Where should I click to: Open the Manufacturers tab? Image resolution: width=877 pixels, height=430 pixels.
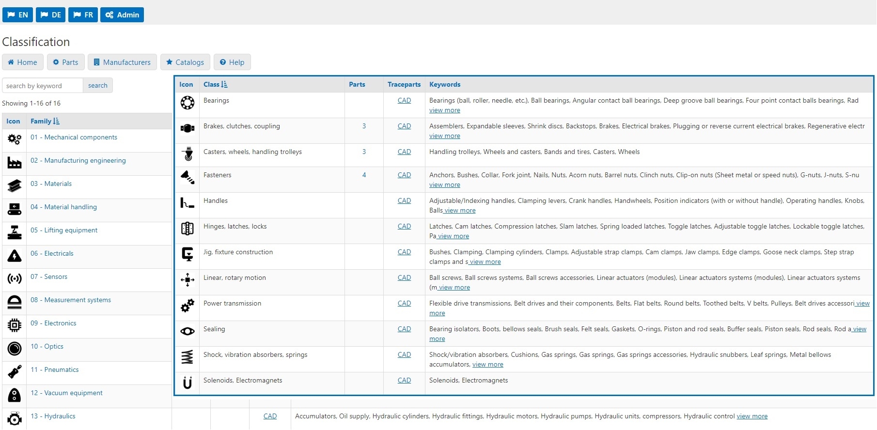click(x=122, y=62)
